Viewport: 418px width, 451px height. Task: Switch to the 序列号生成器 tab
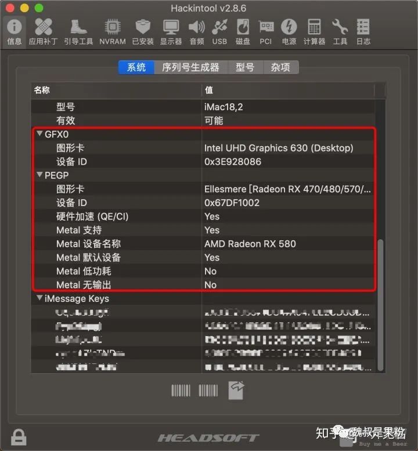pyautogui.click(x=191, y=67)
